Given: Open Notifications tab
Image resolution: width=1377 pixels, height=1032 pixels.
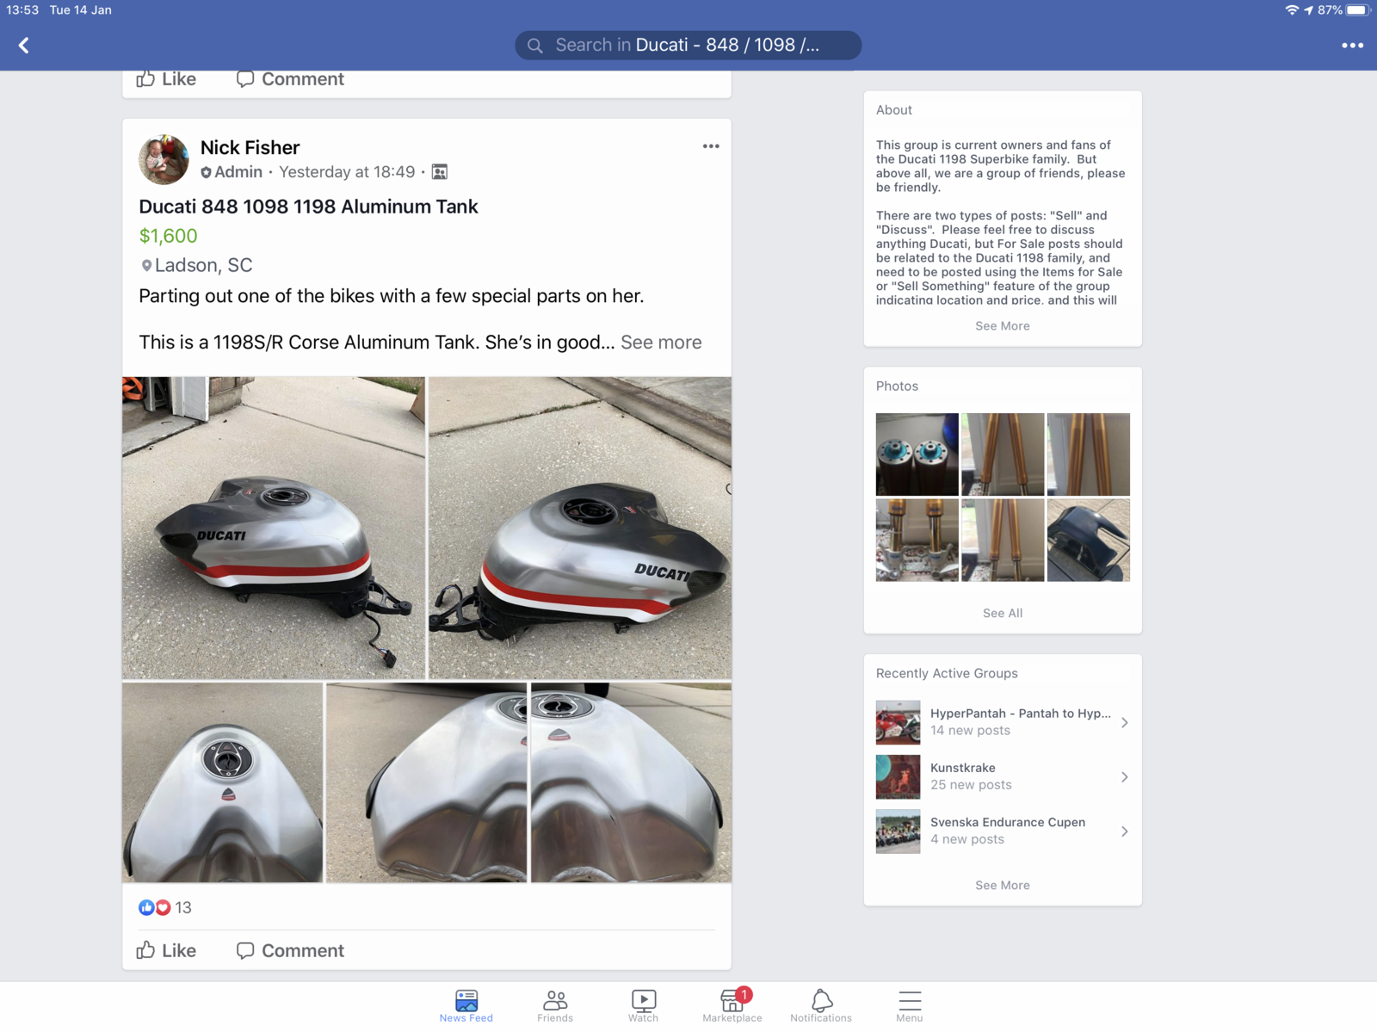Looking at the screenshot, I should [821, 1005].
